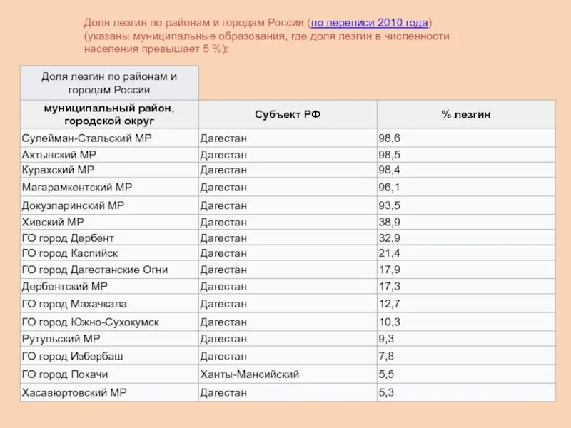
Task: Open the по переписи 2010 года link
Action: [x=369, y=23]
